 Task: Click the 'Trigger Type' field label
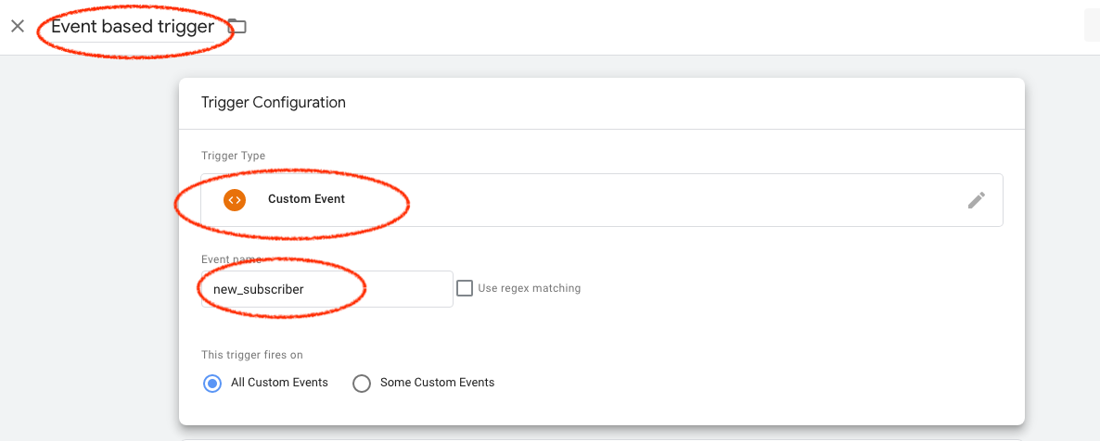click(233, 156)
